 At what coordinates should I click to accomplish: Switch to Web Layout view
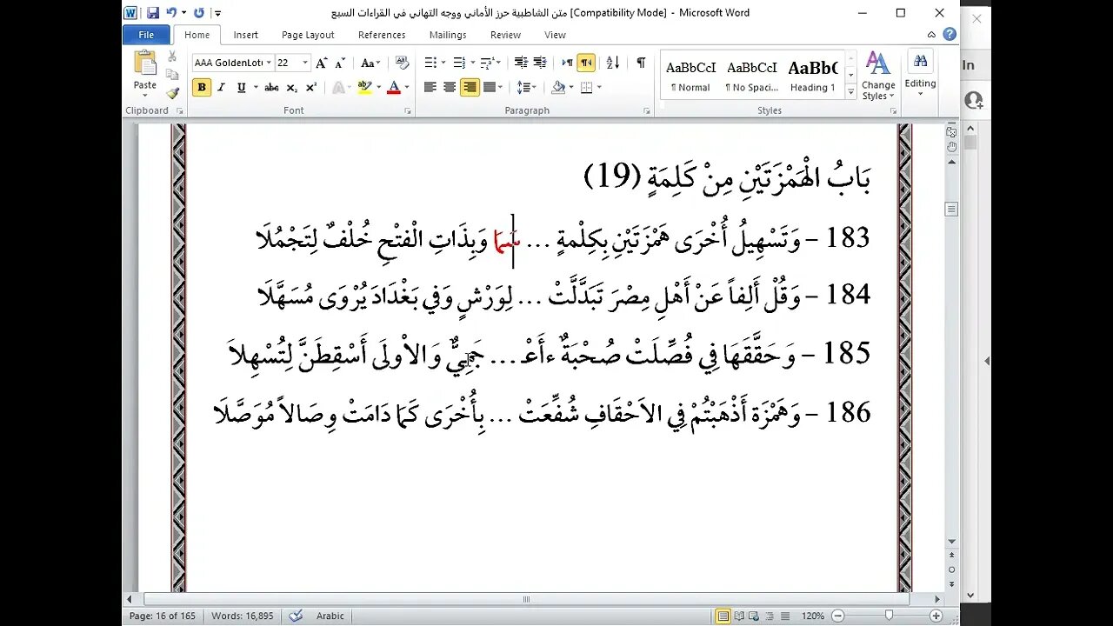[x=755, y=616]
